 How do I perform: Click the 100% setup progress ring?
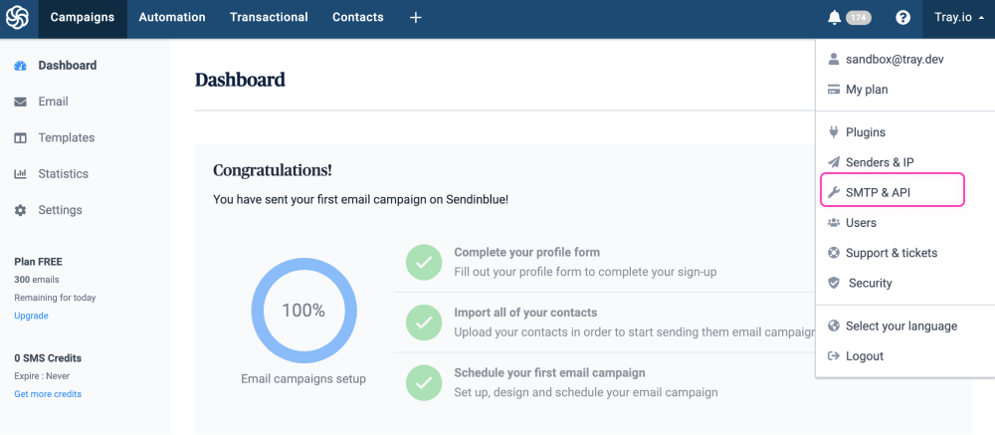(302, 311)
